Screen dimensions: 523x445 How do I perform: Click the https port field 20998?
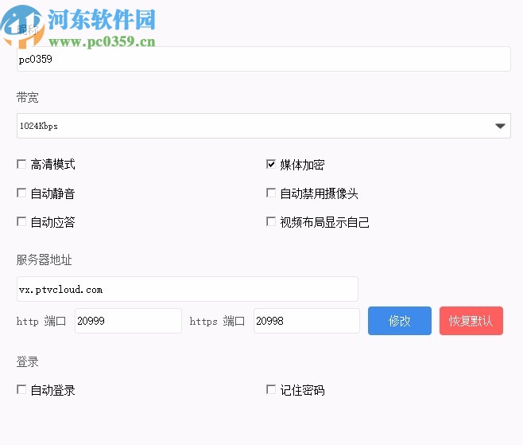click(307, 321)
